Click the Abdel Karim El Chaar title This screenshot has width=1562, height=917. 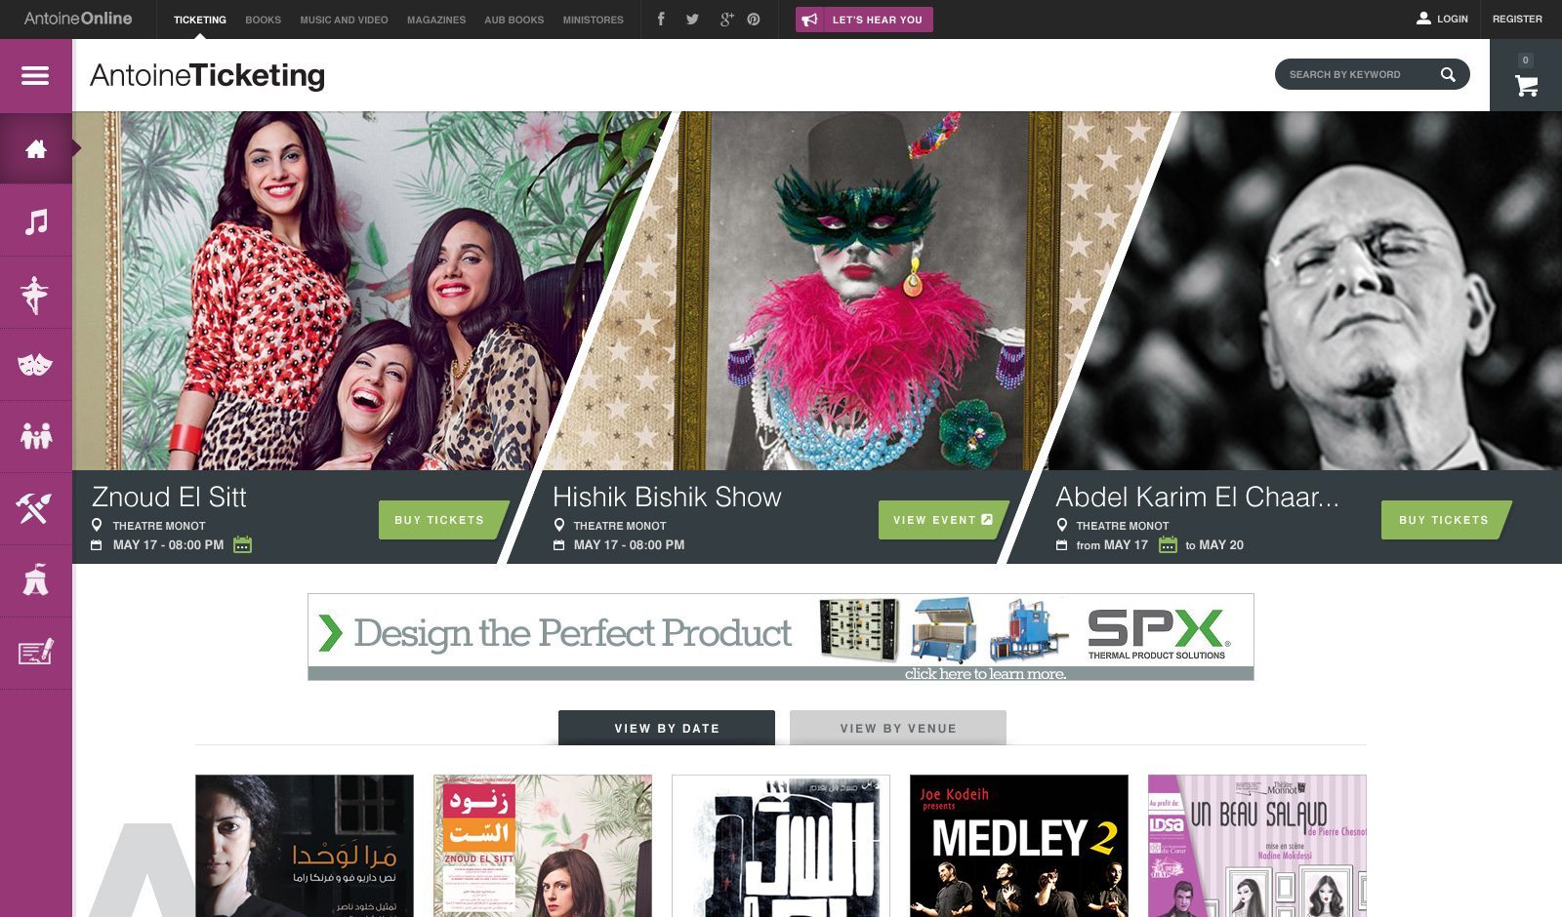(x=1197, y=497)
